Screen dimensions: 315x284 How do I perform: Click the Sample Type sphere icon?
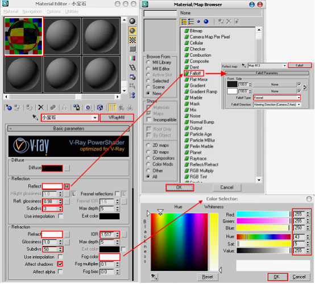tap(132, 21)
